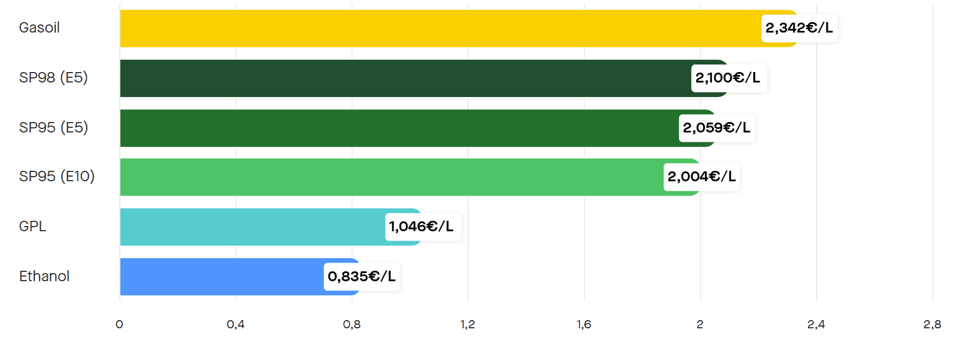Click the light green SP95 (E10) bar
Screen dimensions: 958x337
[x=390, y=177]
